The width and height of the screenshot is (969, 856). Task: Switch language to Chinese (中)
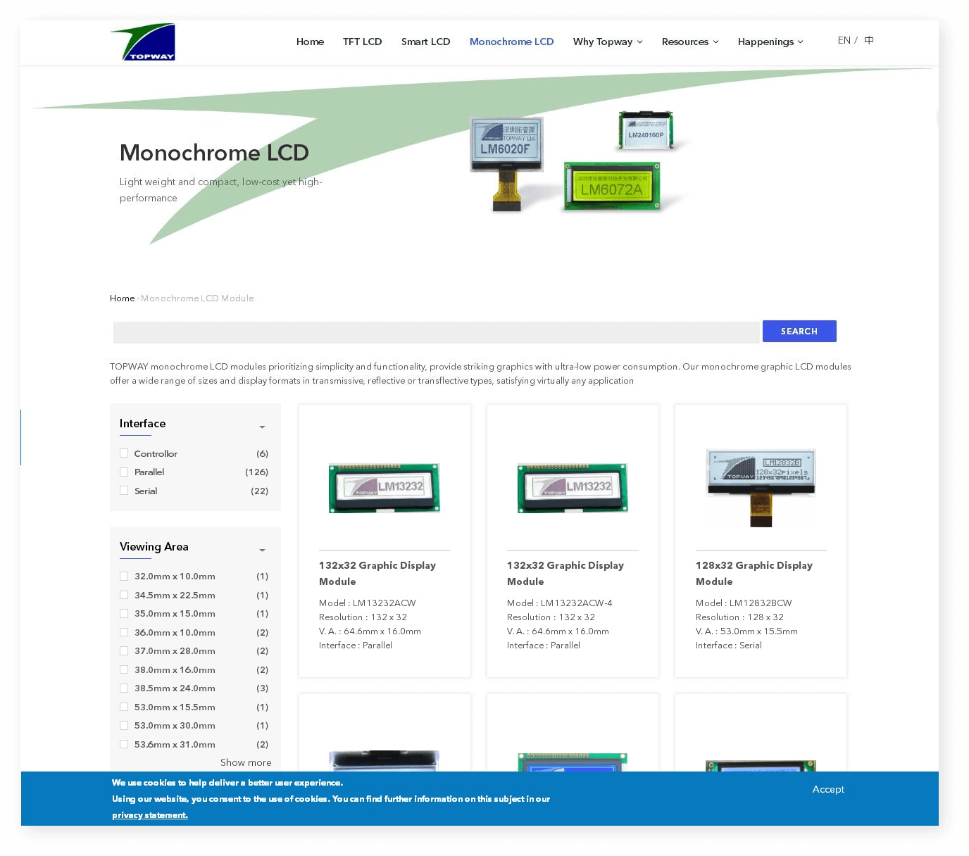tap(869, 40)
